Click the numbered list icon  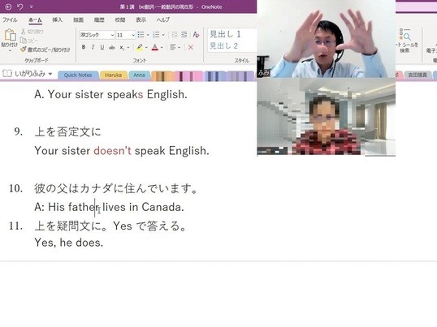click(156, 35)
